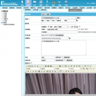Open editor background color picker
The width and height of the screenshot is (96, 96).
coord(87,69)
